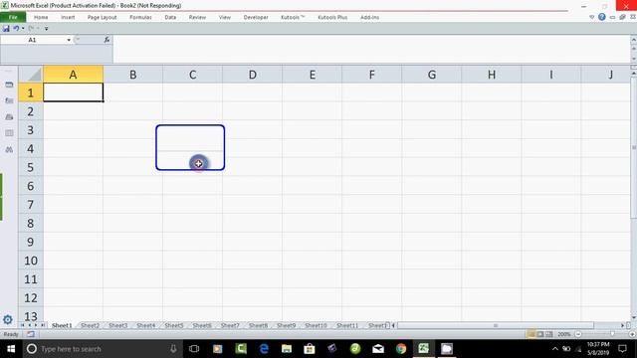The image size is (637, 358).
Task: Open Google Chrome from the taskbar
Action: [401, 349]
